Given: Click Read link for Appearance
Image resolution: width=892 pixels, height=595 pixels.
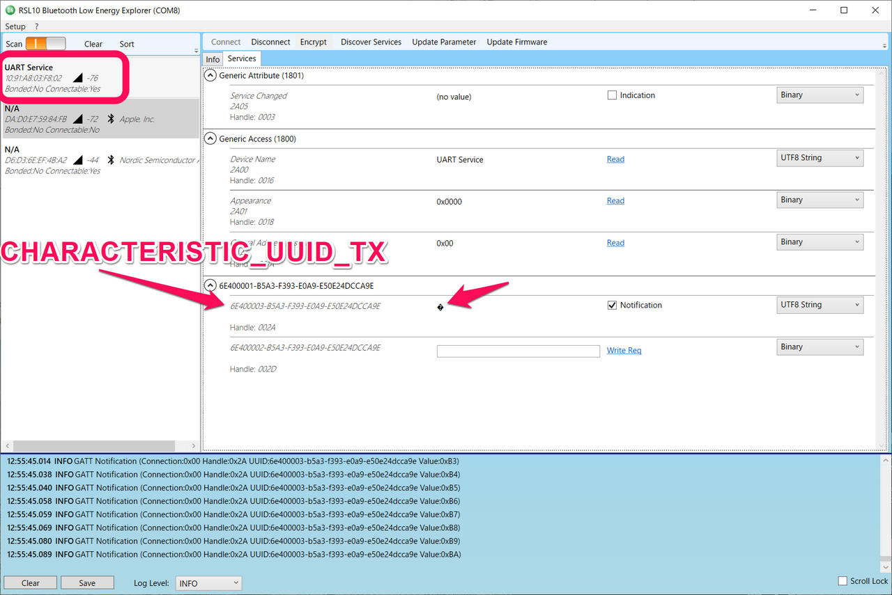Looking at the screenshot, I should (615, 201).
